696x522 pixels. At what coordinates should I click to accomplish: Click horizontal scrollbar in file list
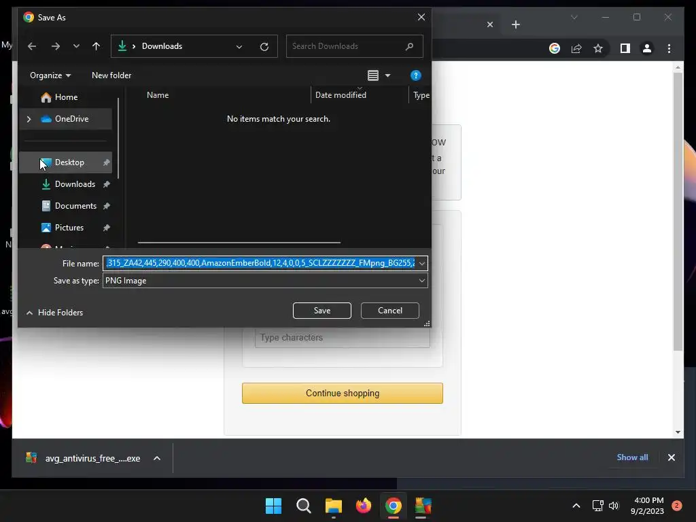tap(239, 243)
